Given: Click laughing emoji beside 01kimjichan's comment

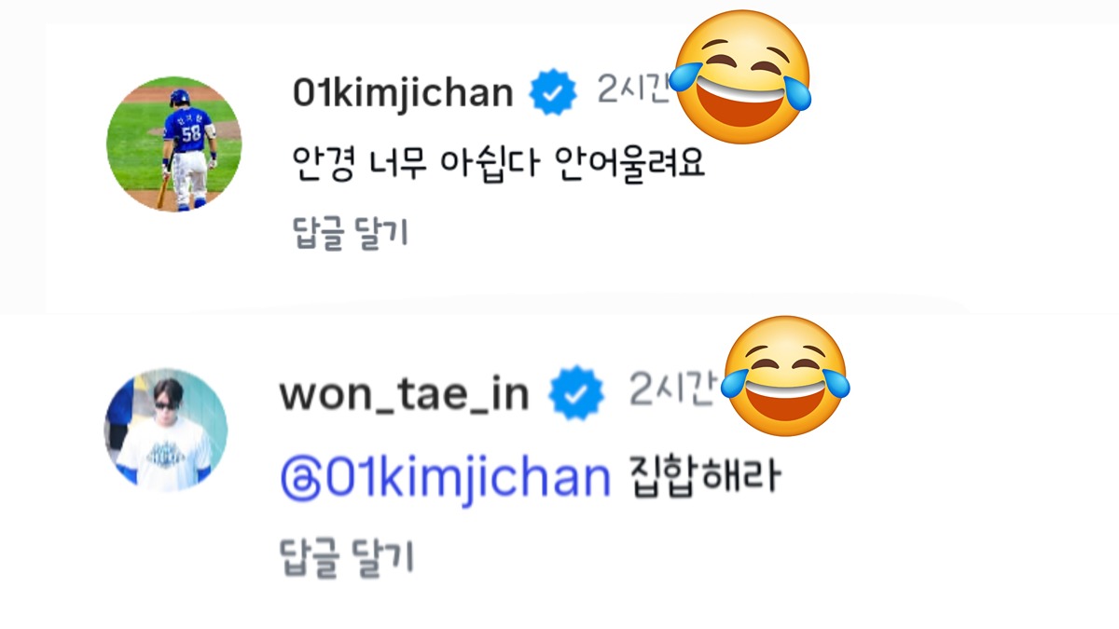Looking at the screenshot, I should [x=742, y=78].
